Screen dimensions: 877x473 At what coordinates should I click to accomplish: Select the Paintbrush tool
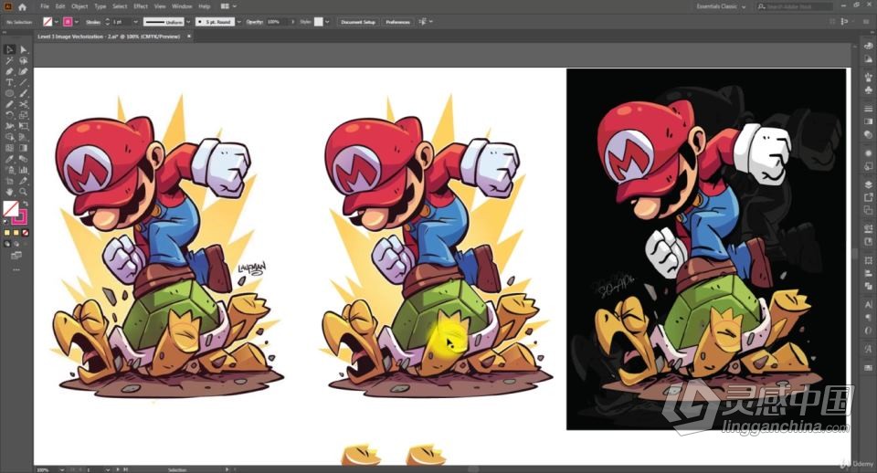(x=24, y=93)
